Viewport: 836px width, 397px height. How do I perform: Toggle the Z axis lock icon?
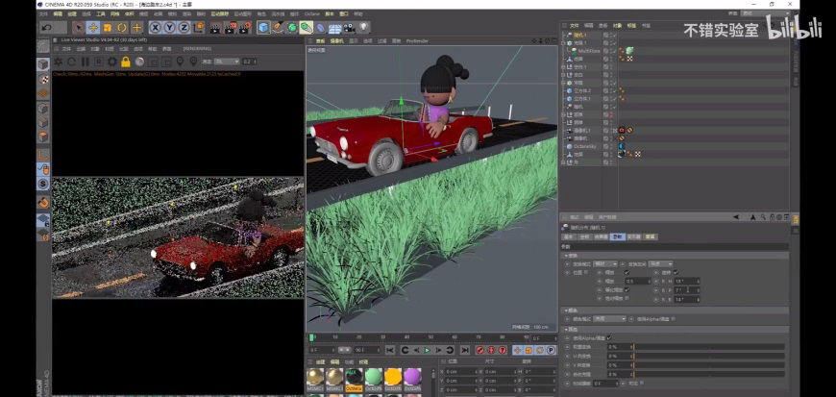point(183,27)
